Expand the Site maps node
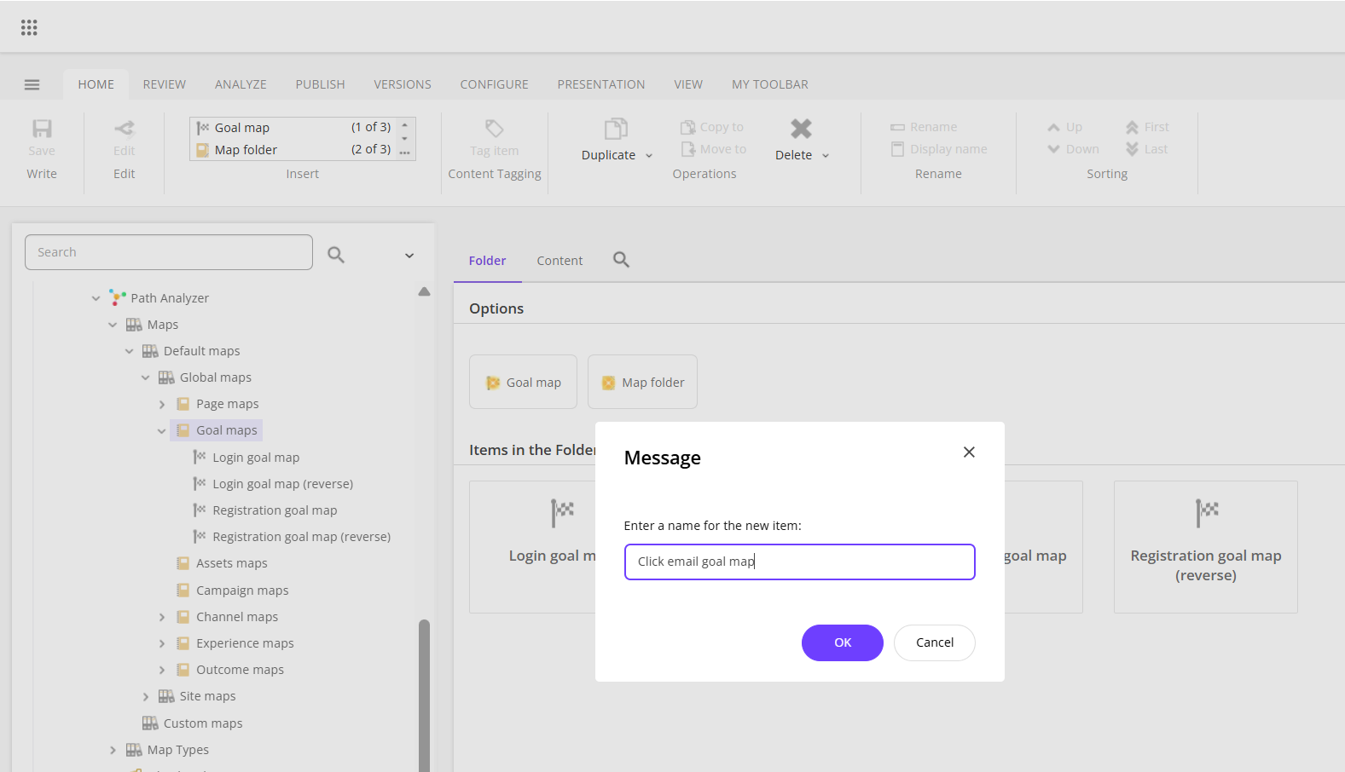 145,697
